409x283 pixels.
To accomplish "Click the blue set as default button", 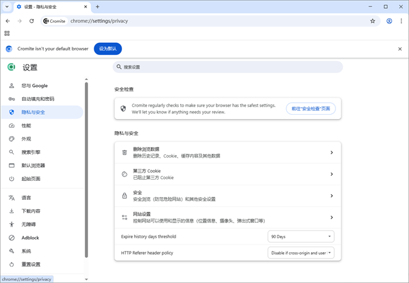I will point(108,49).
